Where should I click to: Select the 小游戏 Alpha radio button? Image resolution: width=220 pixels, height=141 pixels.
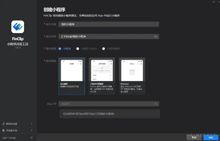click(x=78, y=49)
